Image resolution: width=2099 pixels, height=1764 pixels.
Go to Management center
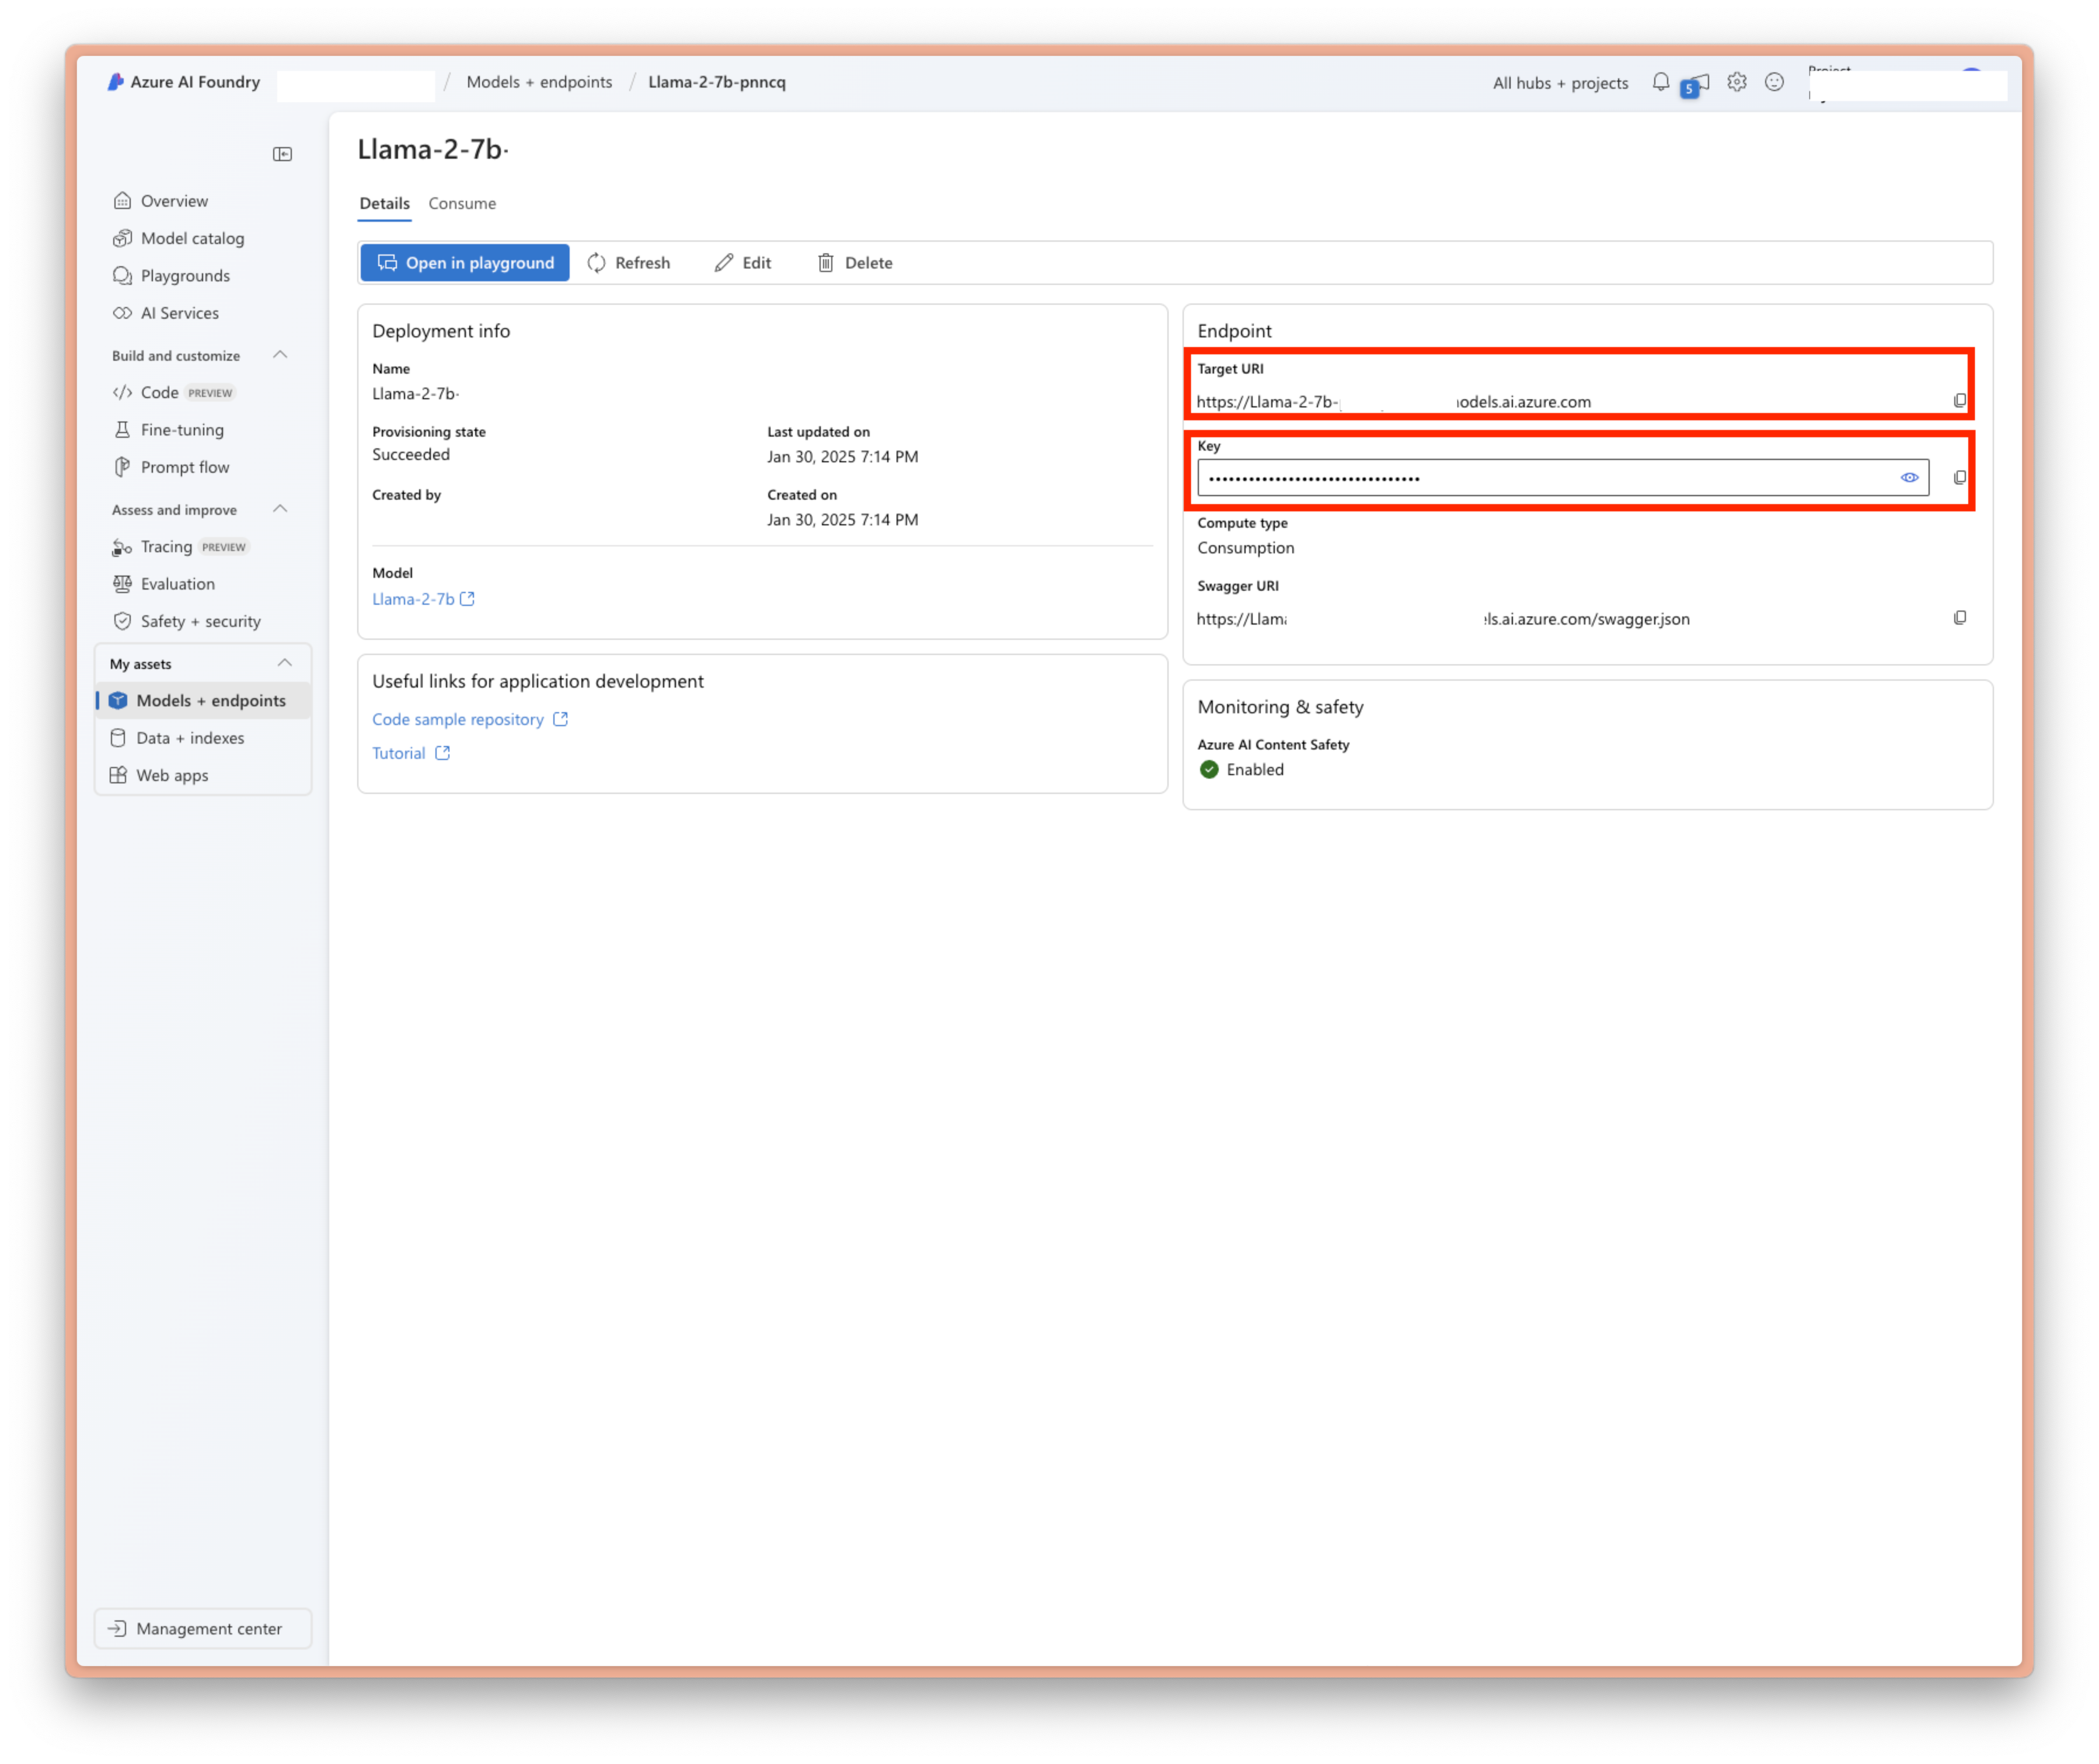tap(203, 1629)
